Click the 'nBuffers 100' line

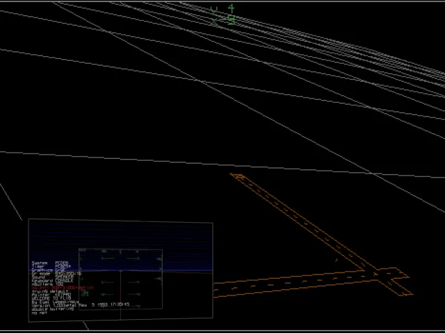(x=47, y=284)
